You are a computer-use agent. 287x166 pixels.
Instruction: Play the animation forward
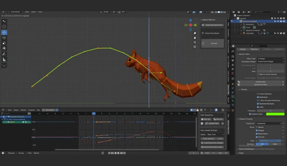[x=118, y=153]
